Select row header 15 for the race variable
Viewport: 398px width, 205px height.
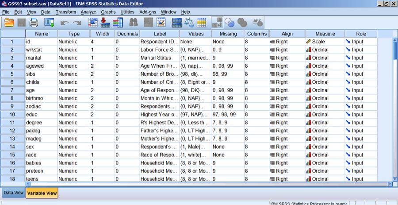coord(13,155)
